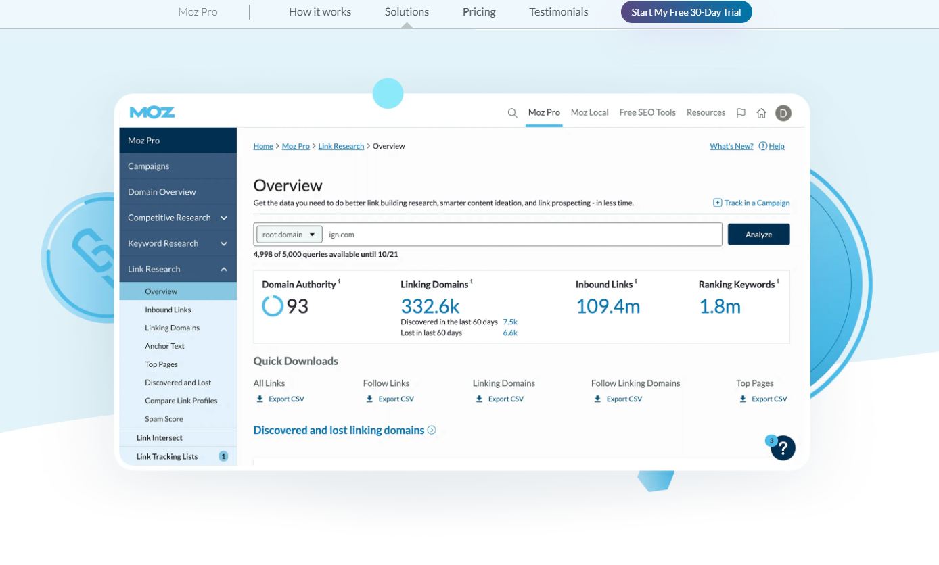Viewport: 939px width, 565px height.
Task: Click Domain Authority info icon
Action: pyautogui.click(x=339, y=282)
